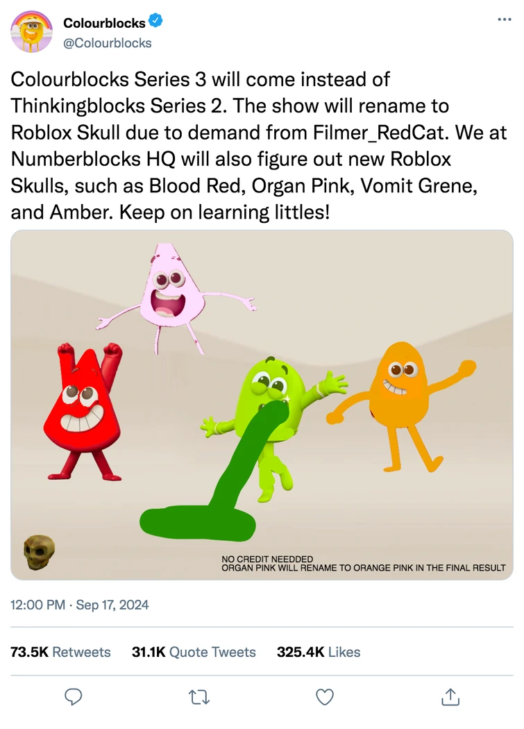Screen dimensions: 524x729
Task: Click the 12:00 PM · Sep 17, 2024 timestamp
Action: point(80,605)
